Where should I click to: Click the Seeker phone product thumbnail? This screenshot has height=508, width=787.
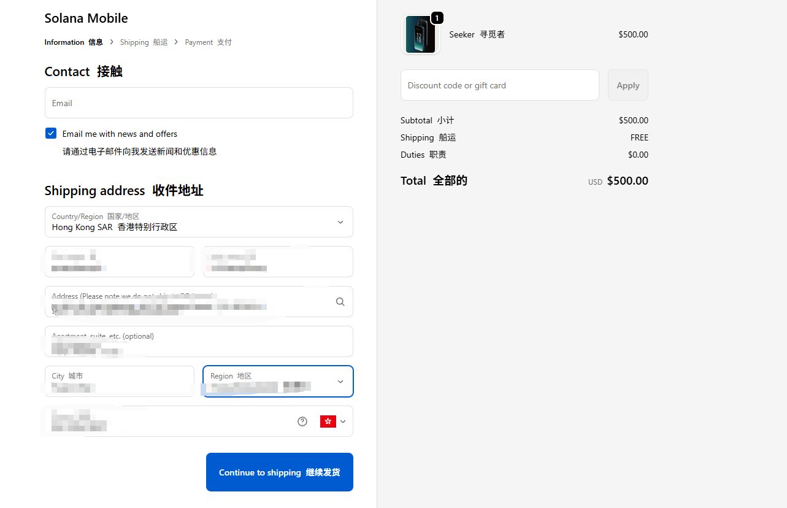[420, 35]
